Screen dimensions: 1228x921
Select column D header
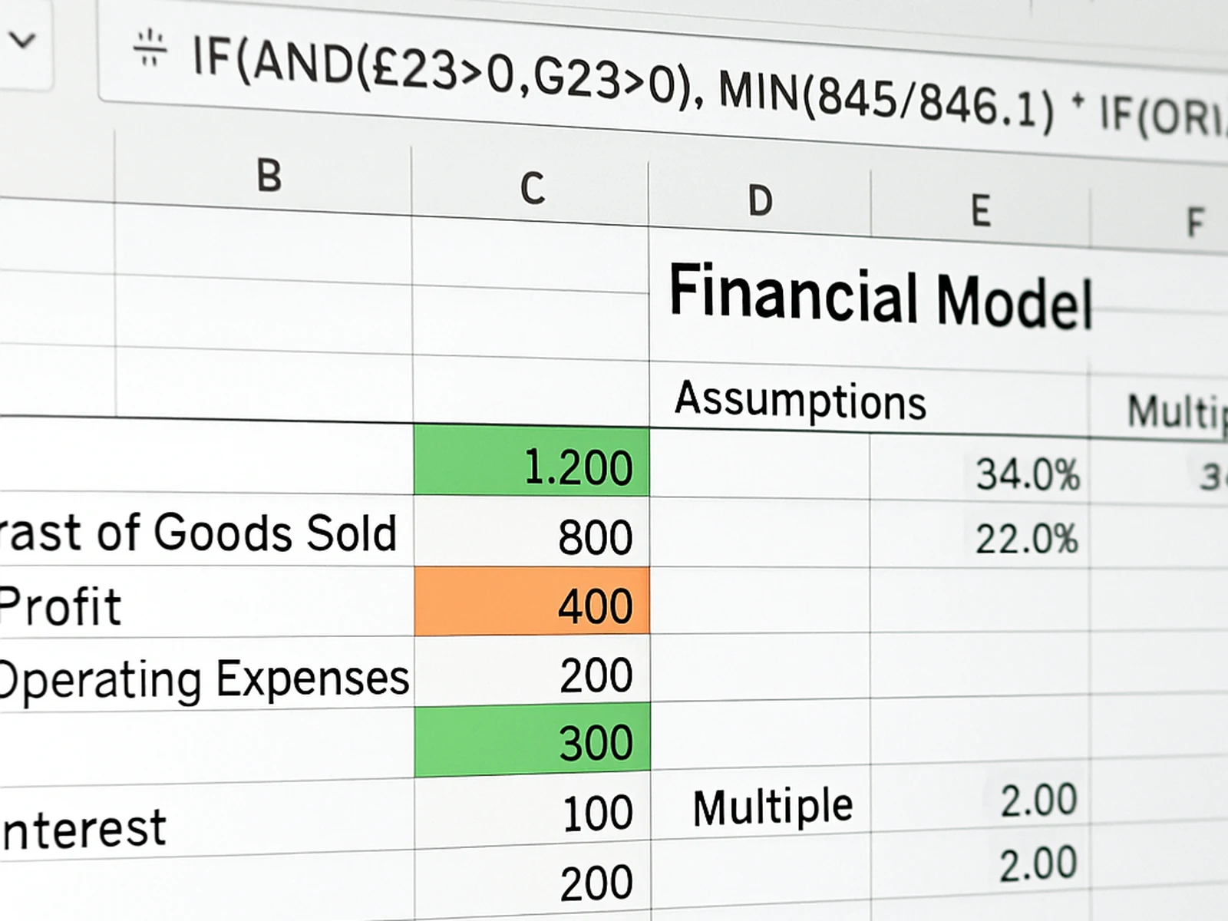[760, 201]
